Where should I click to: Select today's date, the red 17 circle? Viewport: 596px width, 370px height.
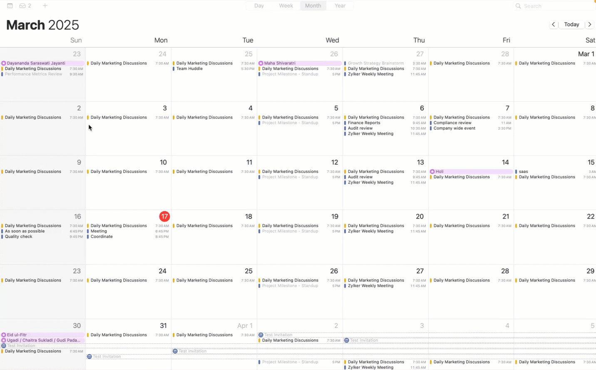[164, 216]
